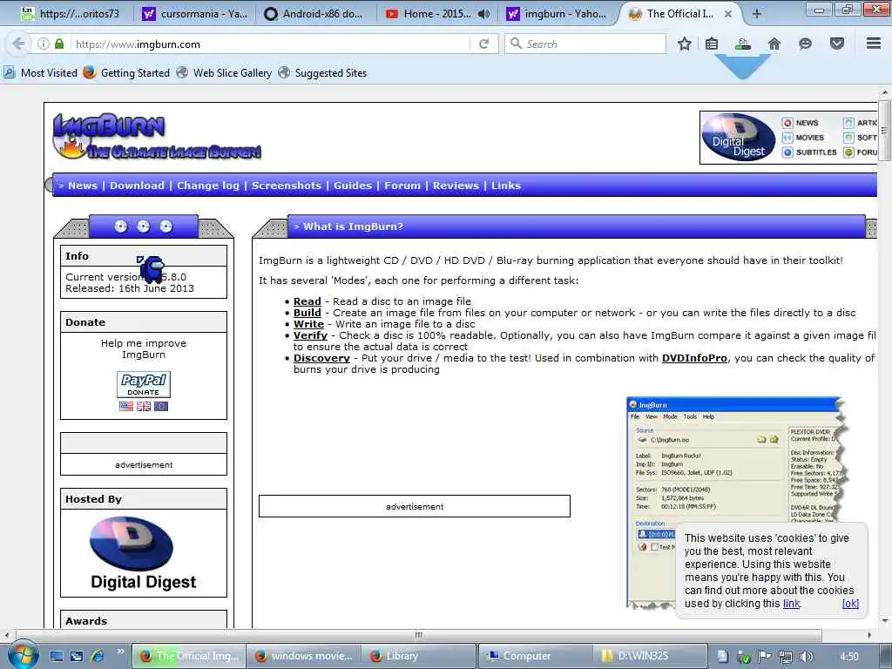Select the US flag donate icon
This screenshot has height=669, width=892.
click(x=126, y=406)
